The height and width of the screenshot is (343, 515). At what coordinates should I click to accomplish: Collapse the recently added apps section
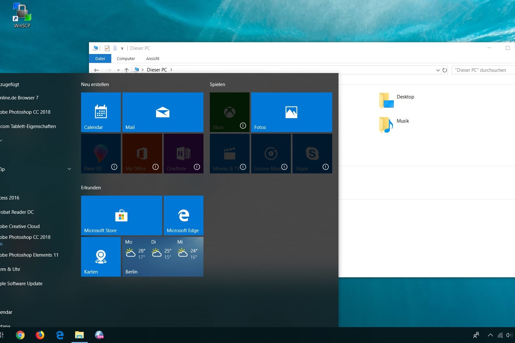[x=1, y=140]
